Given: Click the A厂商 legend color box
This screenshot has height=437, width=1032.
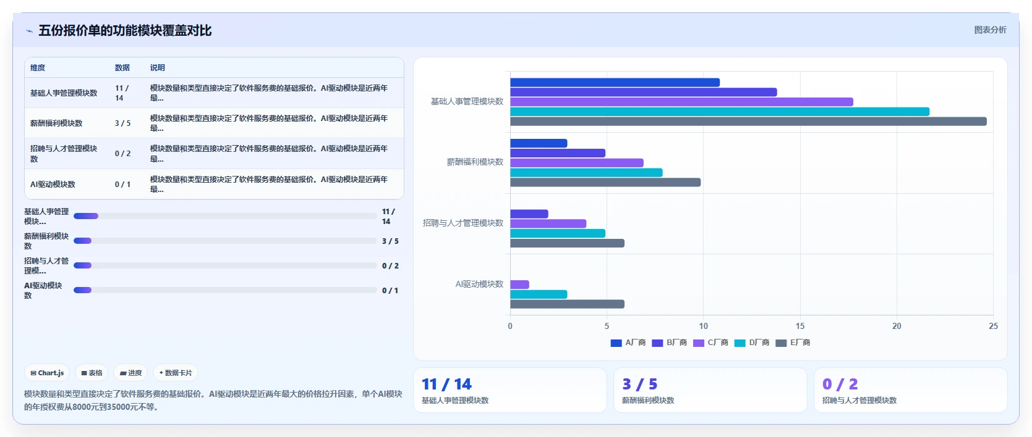Looking at the screenshot, I should [x=616, y=343].
